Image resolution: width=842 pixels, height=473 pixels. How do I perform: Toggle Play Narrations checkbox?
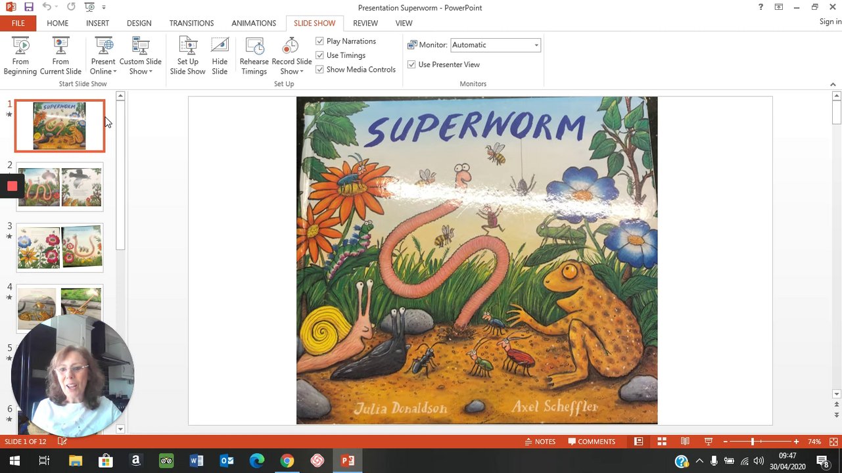tap(319, 41)
